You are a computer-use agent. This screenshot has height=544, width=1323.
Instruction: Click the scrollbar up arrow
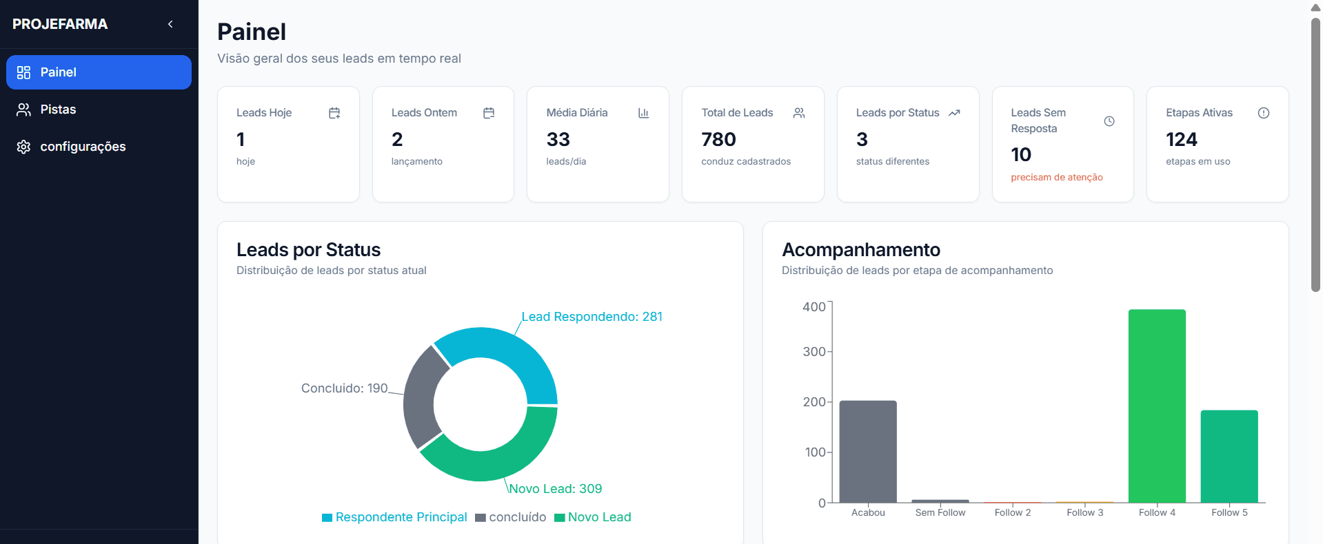(x=1315, y=8)
